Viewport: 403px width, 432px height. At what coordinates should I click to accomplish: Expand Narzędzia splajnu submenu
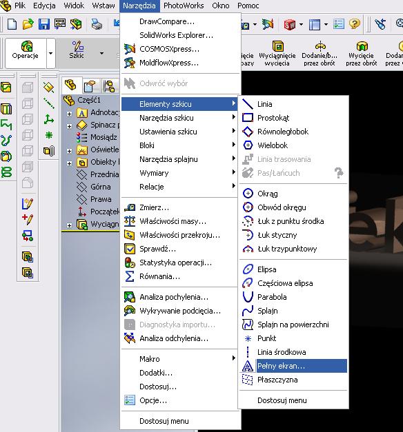(x=179, y=159)
